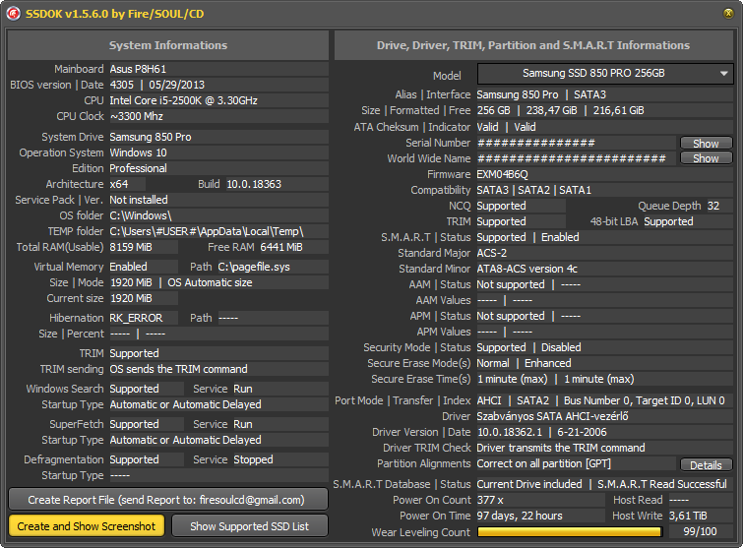This screenshot has height=548, width=743.
Task: Select Power On Count 377 x value
Action: point(490,500)
